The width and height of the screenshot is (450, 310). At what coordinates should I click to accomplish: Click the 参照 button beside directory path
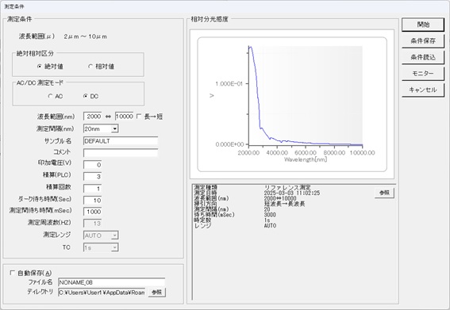156,293
